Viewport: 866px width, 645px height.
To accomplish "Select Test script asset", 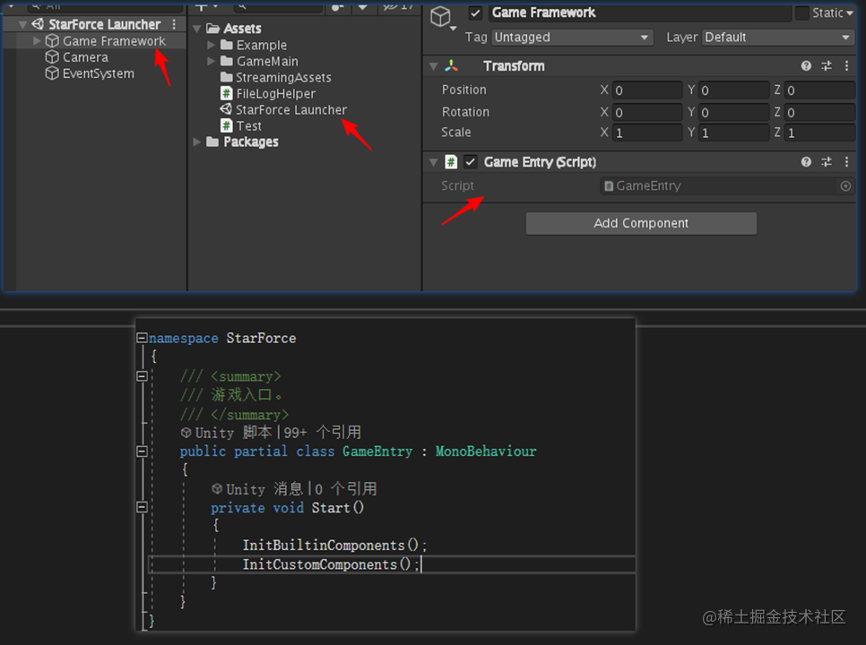I will (x=248, y=125).
